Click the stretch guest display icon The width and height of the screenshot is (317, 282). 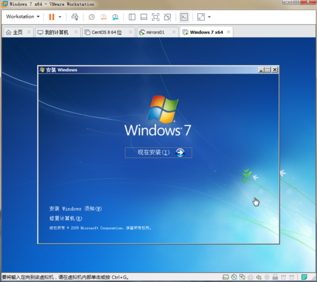(201, 17)
